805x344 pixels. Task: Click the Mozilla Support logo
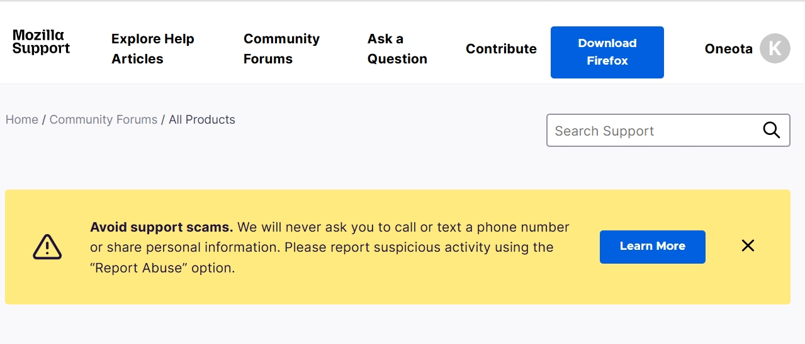[41, 42]
